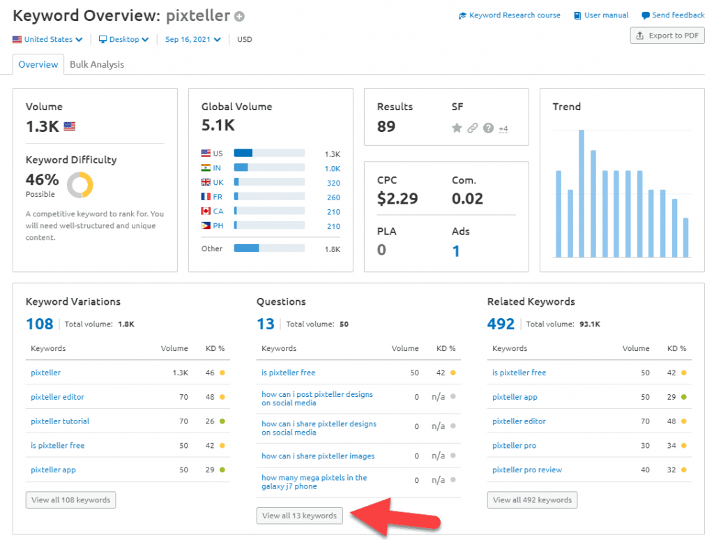Image resolution: width=714 pixels, height=540 pixels.
Task: Click View all 13 keywords button
Action: point(299,516)
